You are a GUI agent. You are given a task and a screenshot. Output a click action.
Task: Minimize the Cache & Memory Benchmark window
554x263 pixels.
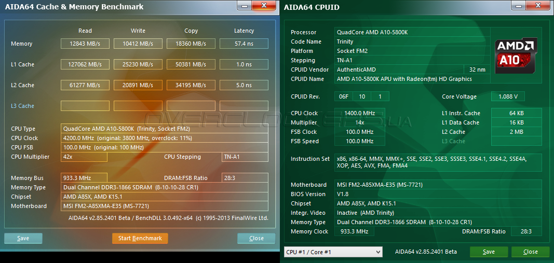tap(245, 6)
